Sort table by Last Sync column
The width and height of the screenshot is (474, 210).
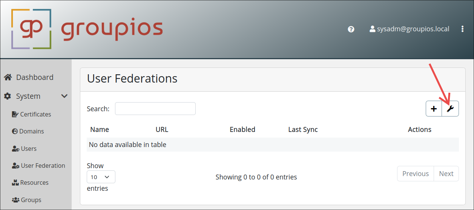(303, 129)
